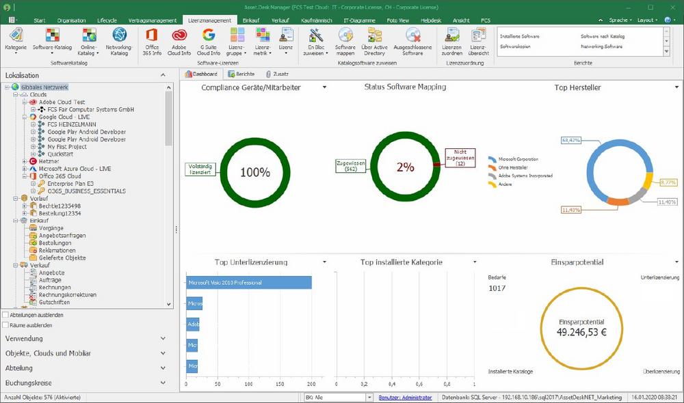Open the Vertragsmanagement ribbon tab
Screen dimensions: 684x403
pyautogui.click(x=153, y=20)
